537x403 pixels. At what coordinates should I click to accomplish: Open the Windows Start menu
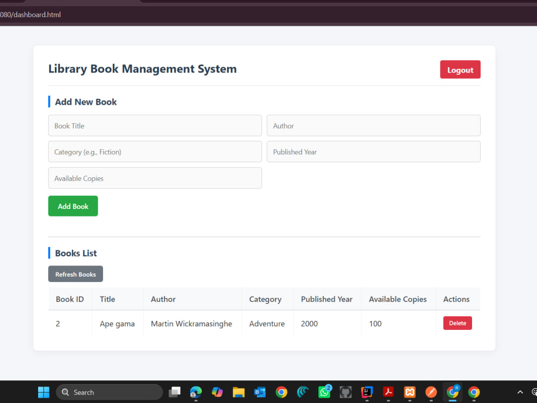(43, 392)
